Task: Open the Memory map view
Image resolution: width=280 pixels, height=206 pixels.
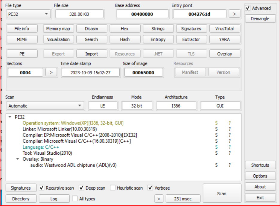Action: tap(58, 29)
